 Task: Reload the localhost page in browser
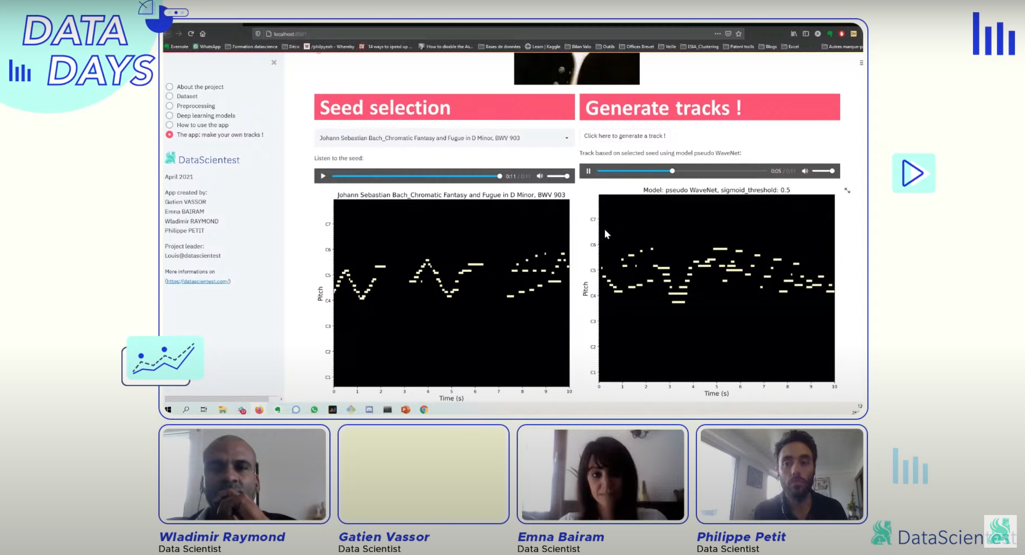click(191, 33)
